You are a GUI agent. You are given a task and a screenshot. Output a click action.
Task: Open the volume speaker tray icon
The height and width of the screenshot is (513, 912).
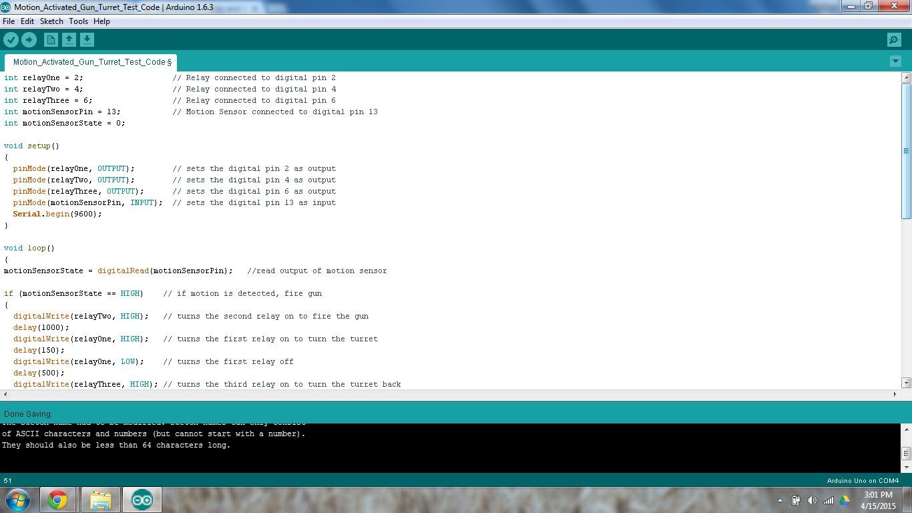point(812,500)
